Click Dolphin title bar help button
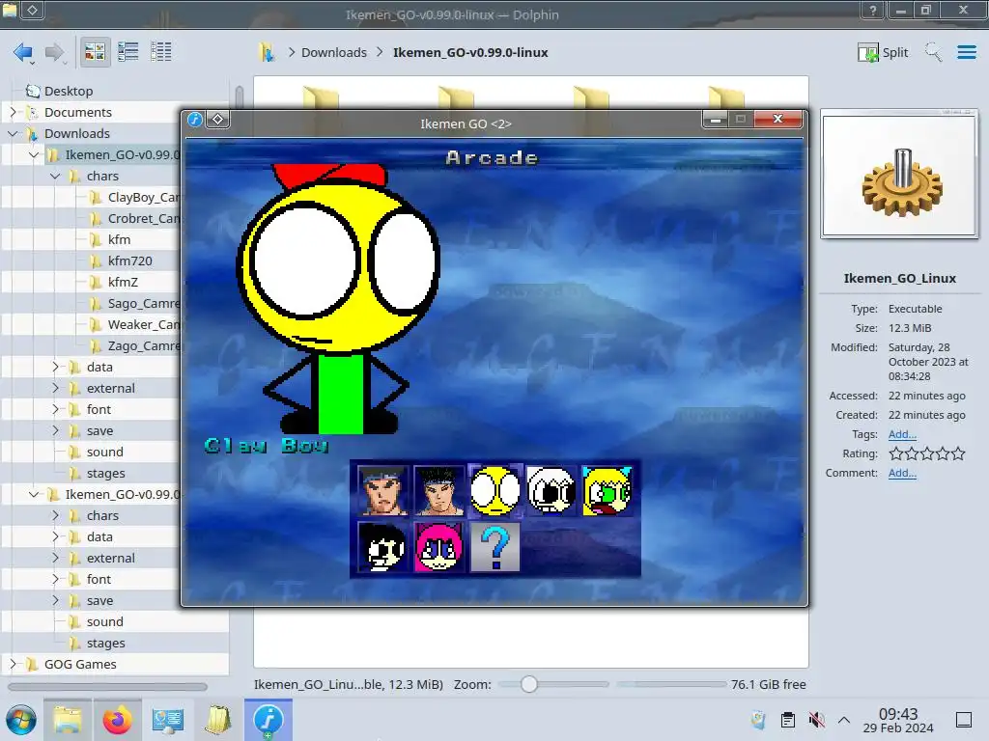 (x=873, y=10)
